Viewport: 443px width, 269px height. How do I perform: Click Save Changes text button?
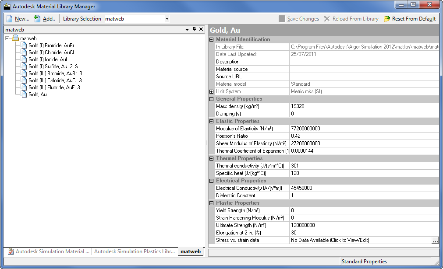point(303,19)
